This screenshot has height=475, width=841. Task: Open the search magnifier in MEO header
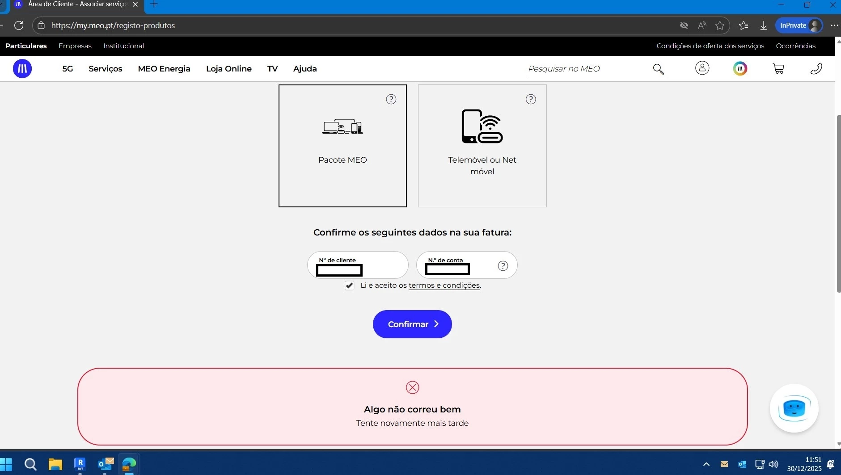tap(658, 69)
